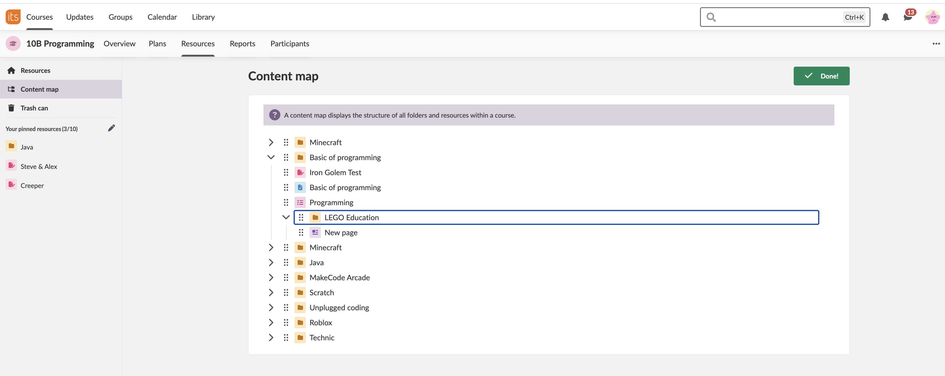Image resolution: width=945 pixels, height=376 pixels.
Task: Open the three-dots course options menu
Action: click(936, 43)
